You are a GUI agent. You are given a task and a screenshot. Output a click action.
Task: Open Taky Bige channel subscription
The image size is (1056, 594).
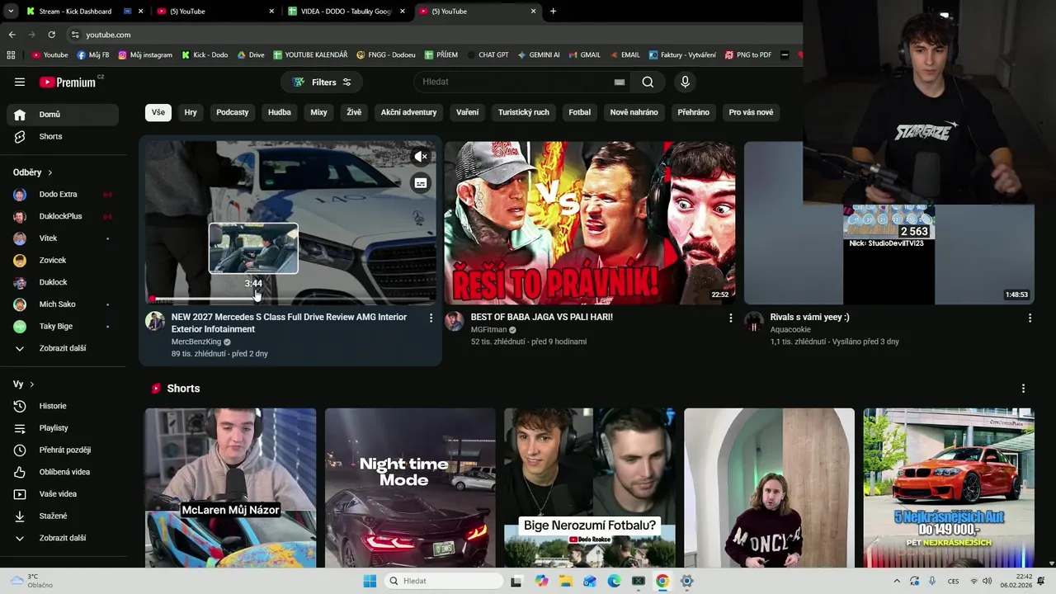point(63,326)
